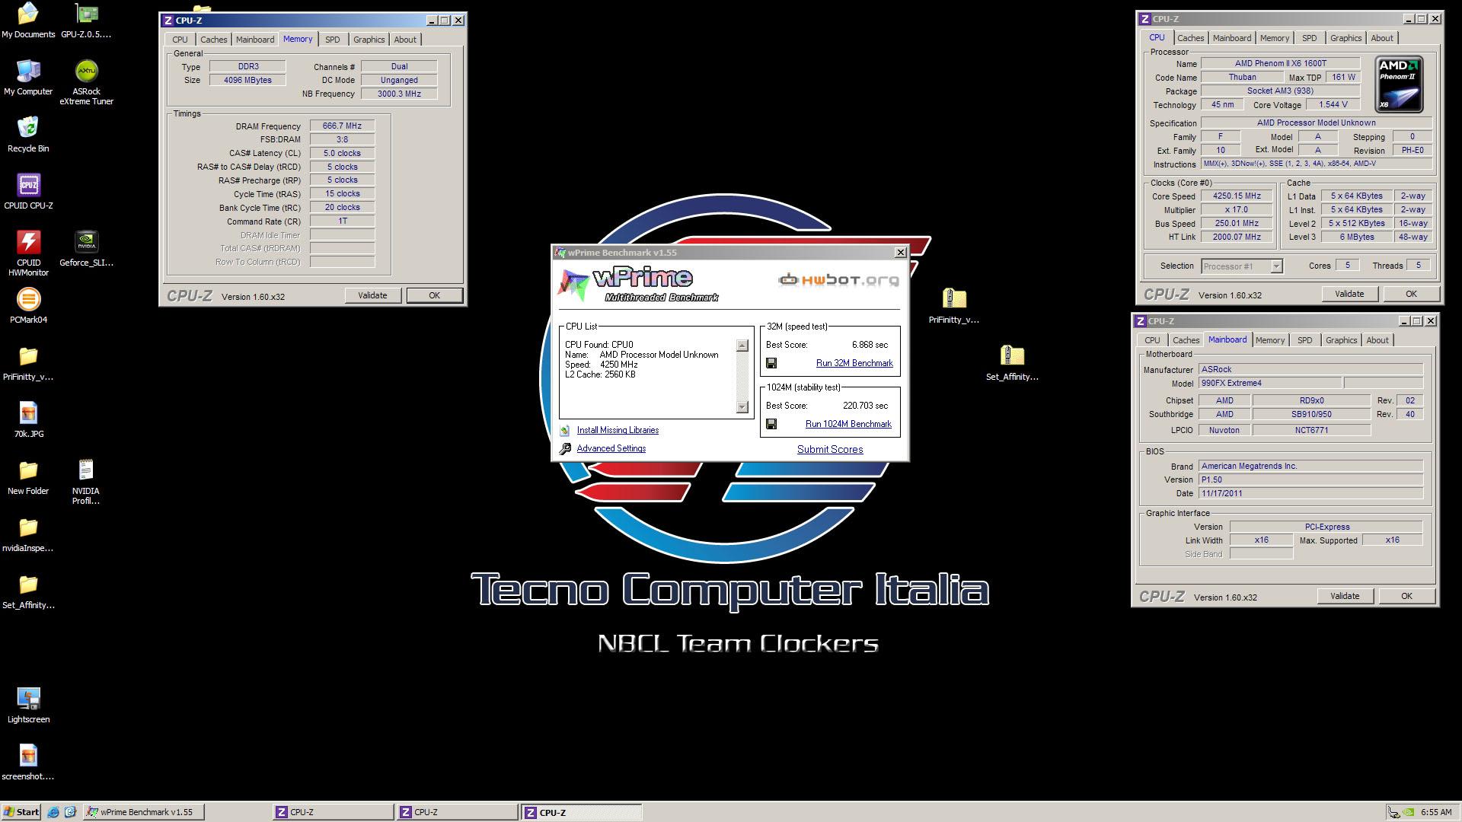Click save icon for 1024M score

click(771, 425)
